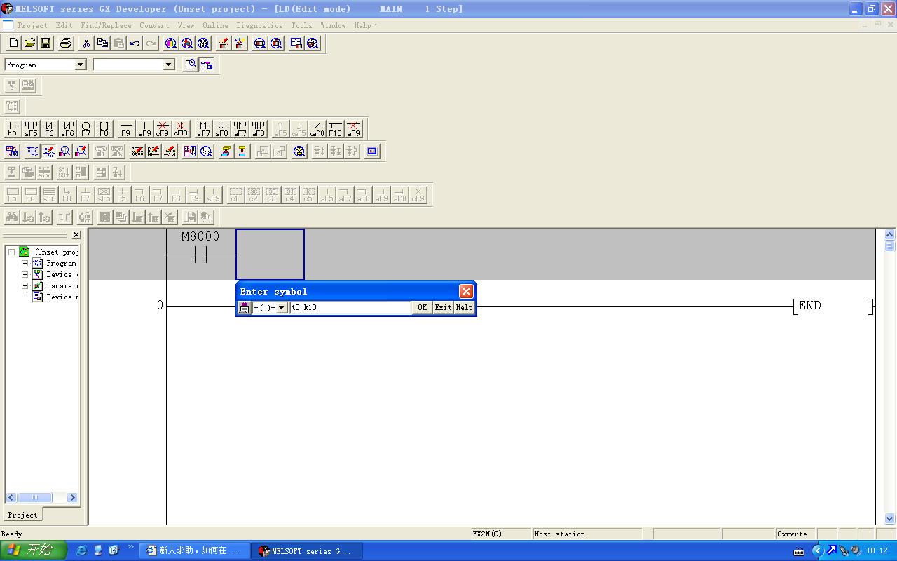Image resolution: width=897 pixels, height=561 pixels.
Task: Expand the Program node in project tree
Action: pyautogui.click(x=25, y=264)
